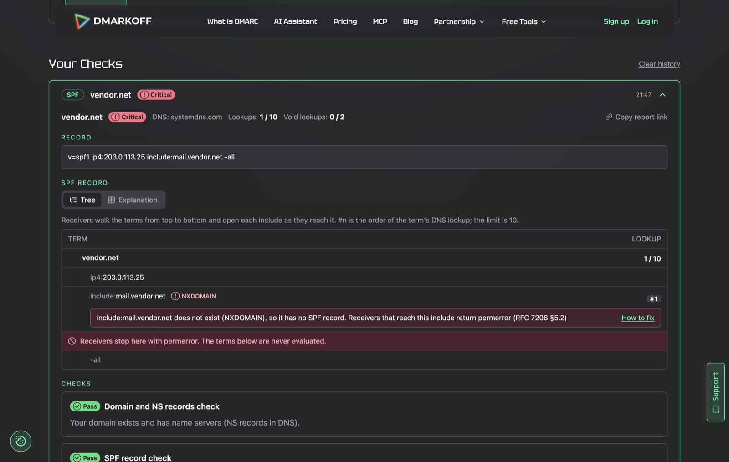Go to the Pricing page
729x462 pixels.
coord(345,21)
